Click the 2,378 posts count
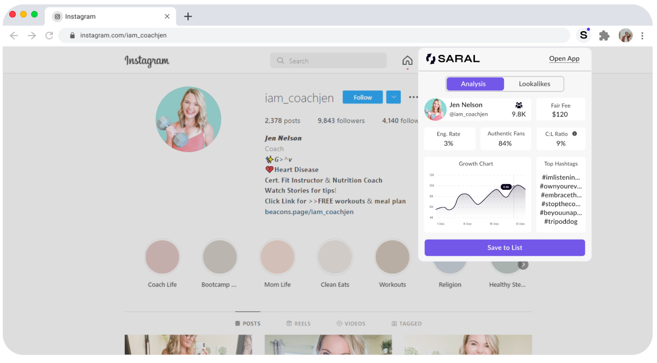The width and height of the screenshot is (657, 363). [x=283, y=121]
